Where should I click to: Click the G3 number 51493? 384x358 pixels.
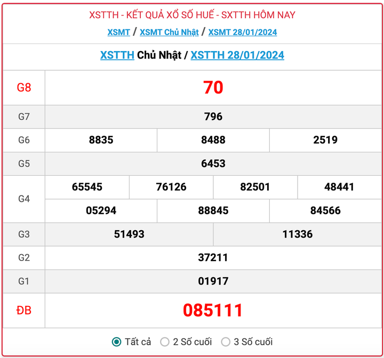coord(129,234)
